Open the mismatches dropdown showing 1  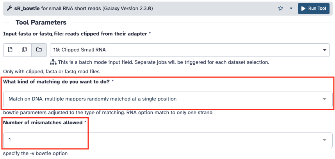click(164, 140)
